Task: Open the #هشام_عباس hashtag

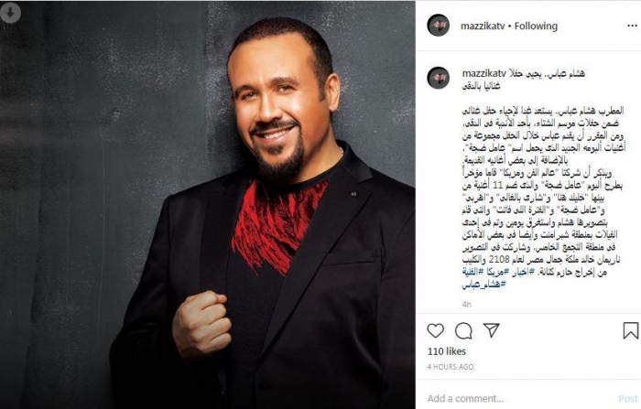Action: coord(484,285)
